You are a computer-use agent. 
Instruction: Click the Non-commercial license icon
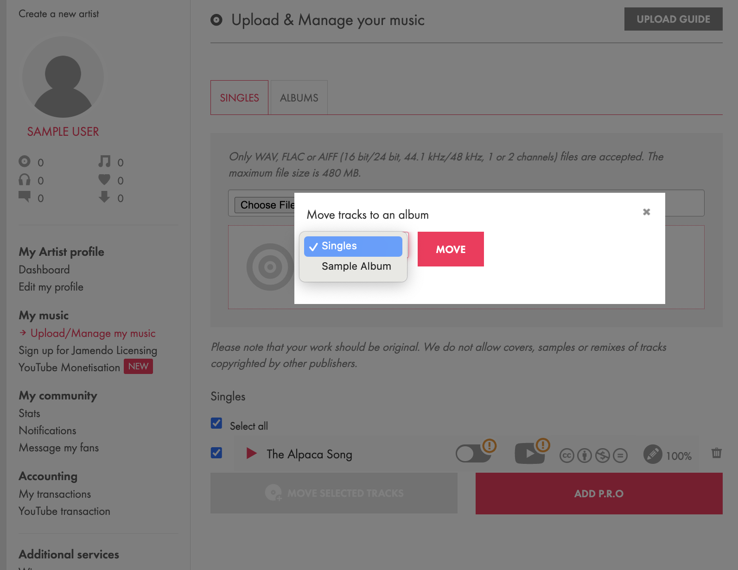point(603,456)
